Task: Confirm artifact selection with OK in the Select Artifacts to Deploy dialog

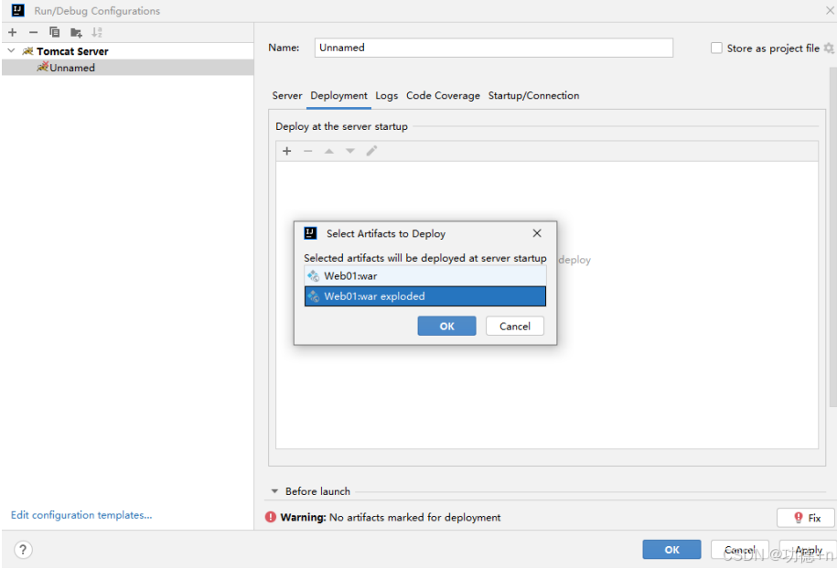Action: [446, 327]
